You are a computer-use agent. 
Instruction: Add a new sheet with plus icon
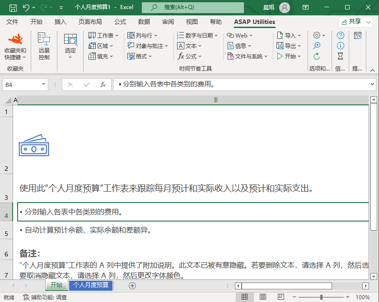(x=132, y=286)
